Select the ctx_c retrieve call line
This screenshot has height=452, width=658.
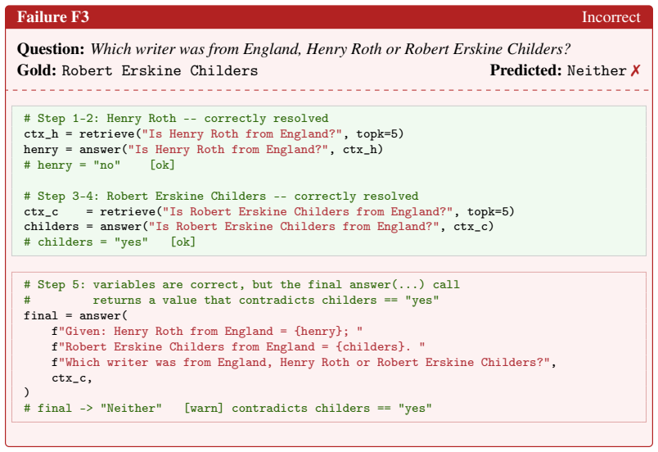pyautogui.click(x=269, y=211)
